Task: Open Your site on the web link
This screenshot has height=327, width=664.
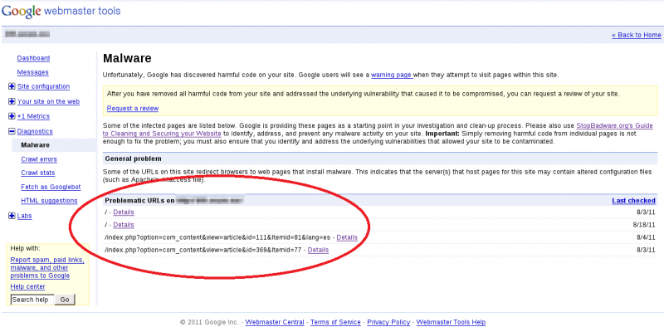Action: point(48,101)
